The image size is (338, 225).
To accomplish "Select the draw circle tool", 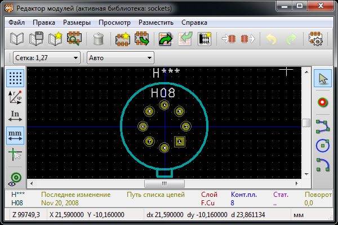I will tap(322, 146).
